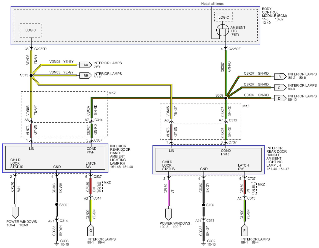
Task: Click the AA interior lamps reference arrow
Action: click(x=85, y=65)
